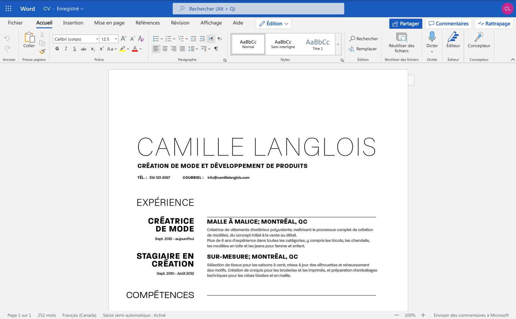Open Réutiliser des fichiers
The image size is (516, 319).
402,43
